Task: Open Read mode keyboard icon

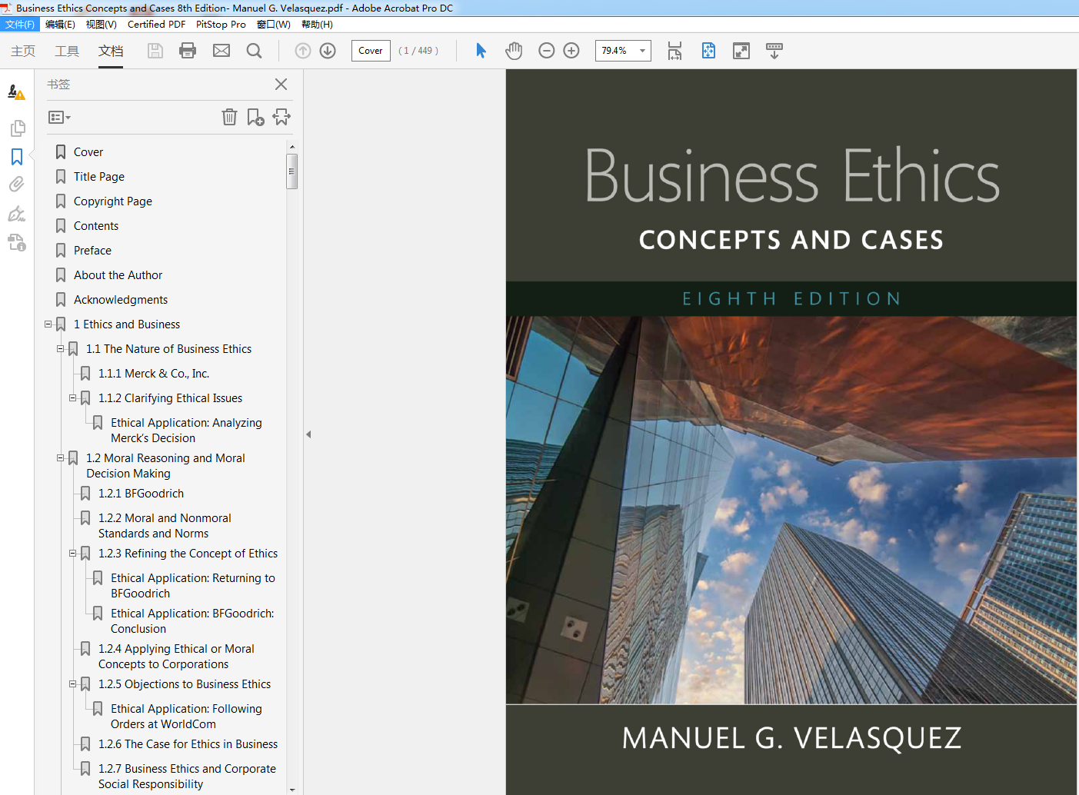Action: tap(774, 51)
